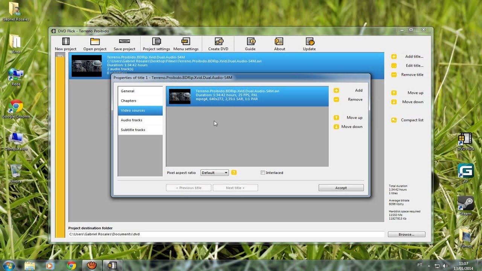482x271 pixels.
Task: Select the Chapters section
Action: 140,101
